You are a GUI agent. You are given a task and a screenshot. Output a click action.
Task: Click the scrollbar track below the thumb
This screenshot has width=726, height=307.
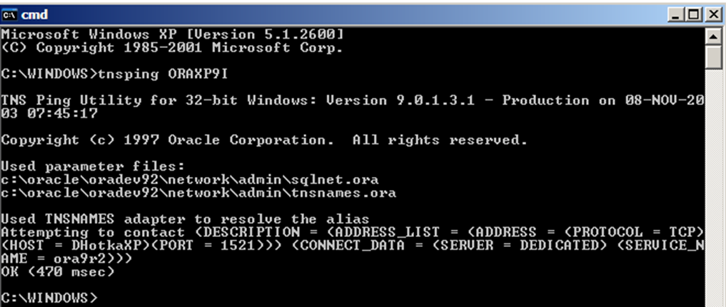713,185
